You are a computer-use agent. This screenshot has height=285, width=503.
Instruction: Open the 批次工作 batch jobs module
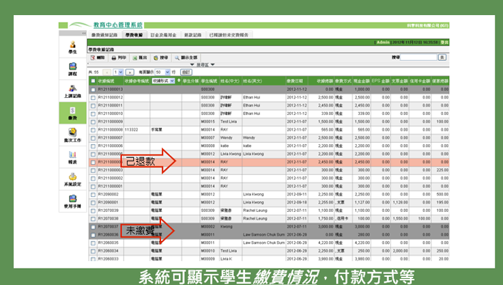click(x=73, y=135)
